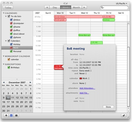Screen dimensions: 132x122
Task: Change repeat from Every week
Action: click(x=85, y=71)
